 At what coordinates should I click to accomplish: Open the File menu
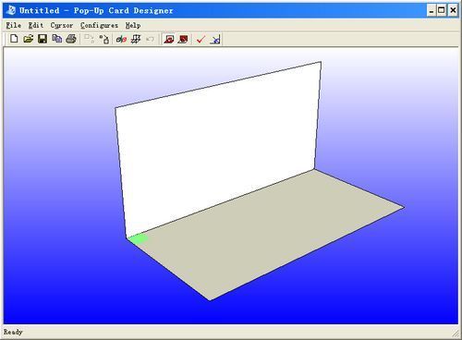click(x=14, y=25)
